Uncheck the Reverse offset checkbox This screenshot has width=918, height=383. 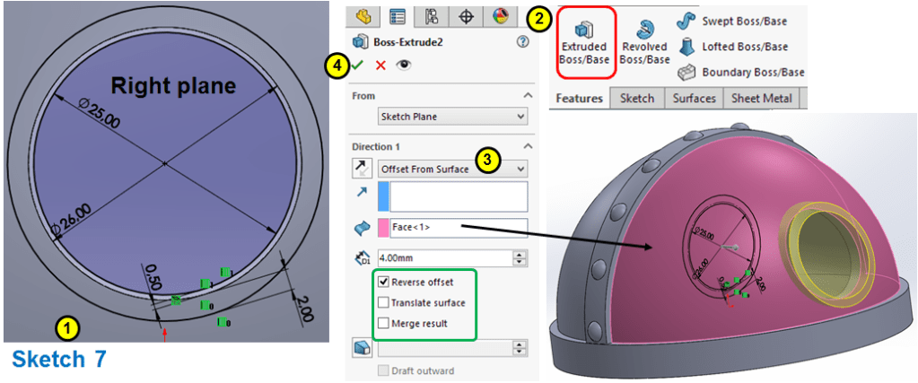pyautogui.click(x=384, y=283)
